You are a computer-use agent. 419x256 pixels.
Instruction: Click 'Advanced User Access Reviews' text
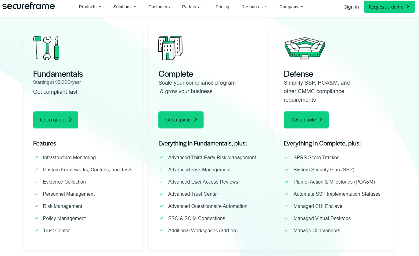tap(203, 182)
